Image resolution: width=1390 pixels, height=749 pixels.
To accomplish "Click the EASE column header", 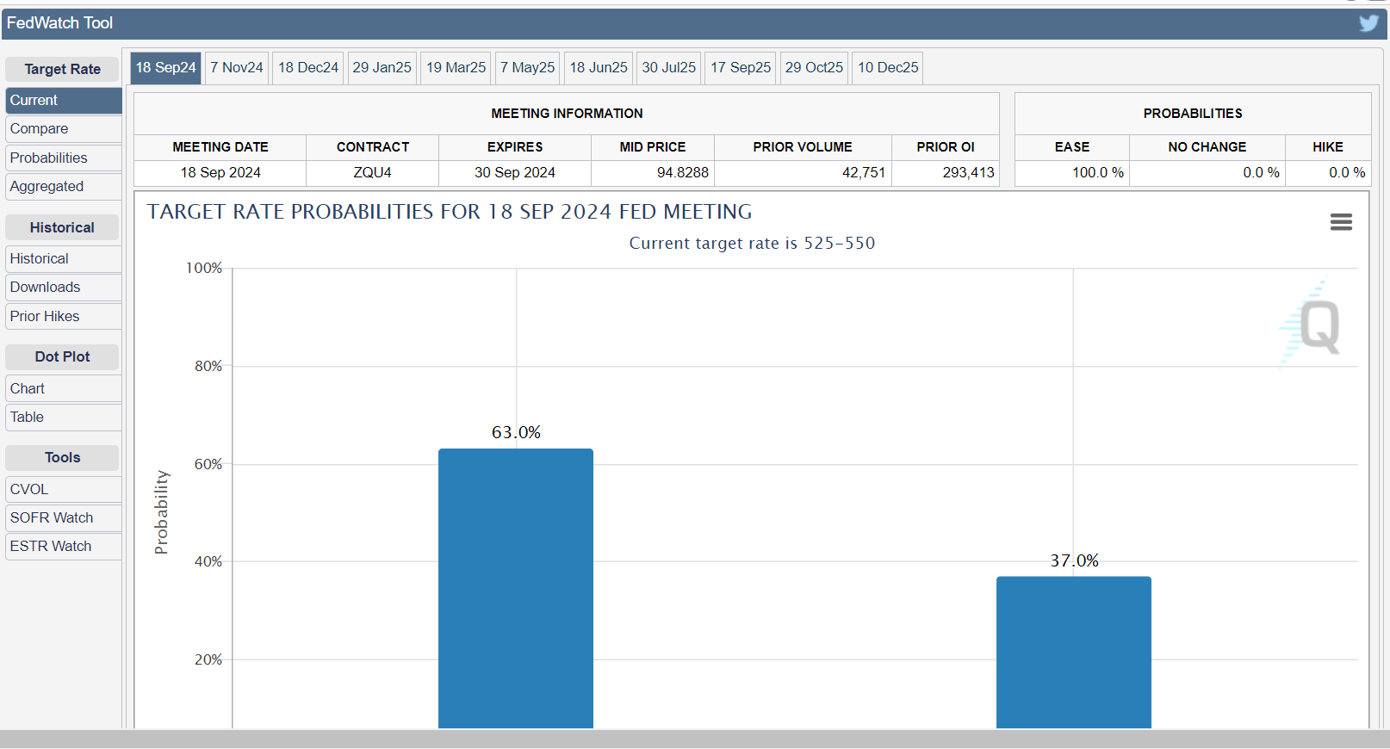I will click(x=1072, y=147).
